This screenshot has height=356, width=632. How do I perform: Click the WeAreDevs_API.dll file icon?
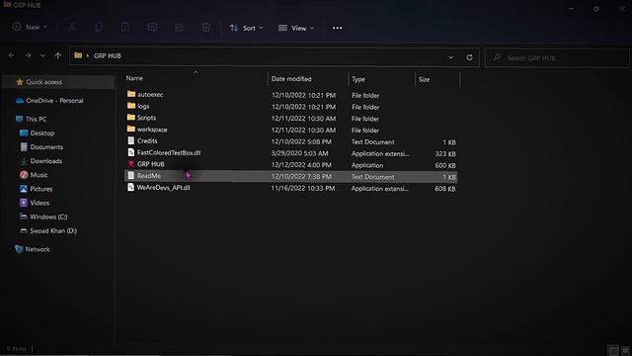(x=131, y=187)
